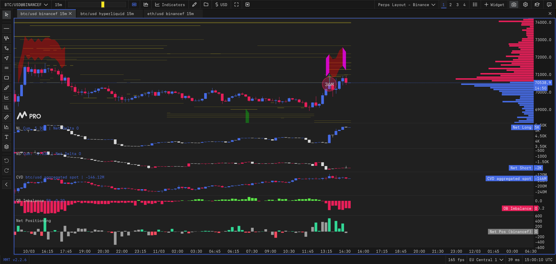Image resolution: width=556 pixels, height=264 pixels.
Task: Redo the last drawing action
Action: coord(6,171)
